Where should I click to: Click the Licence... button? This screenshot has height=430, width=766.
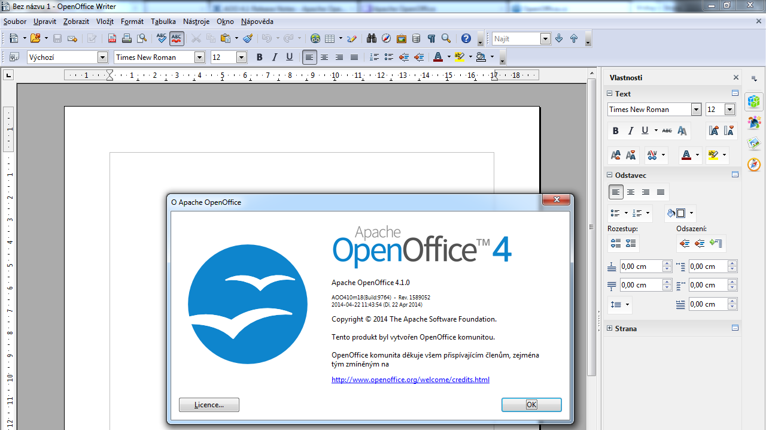tap(209, 405)
